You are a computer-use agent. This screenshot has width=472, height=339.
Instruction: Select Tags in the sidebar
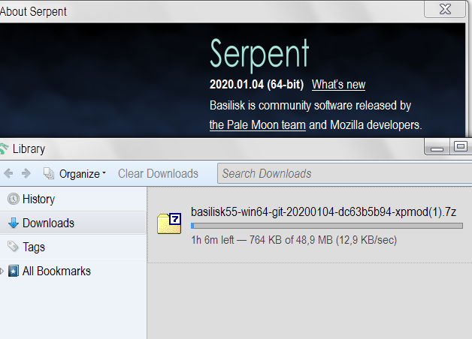[73, 247]
